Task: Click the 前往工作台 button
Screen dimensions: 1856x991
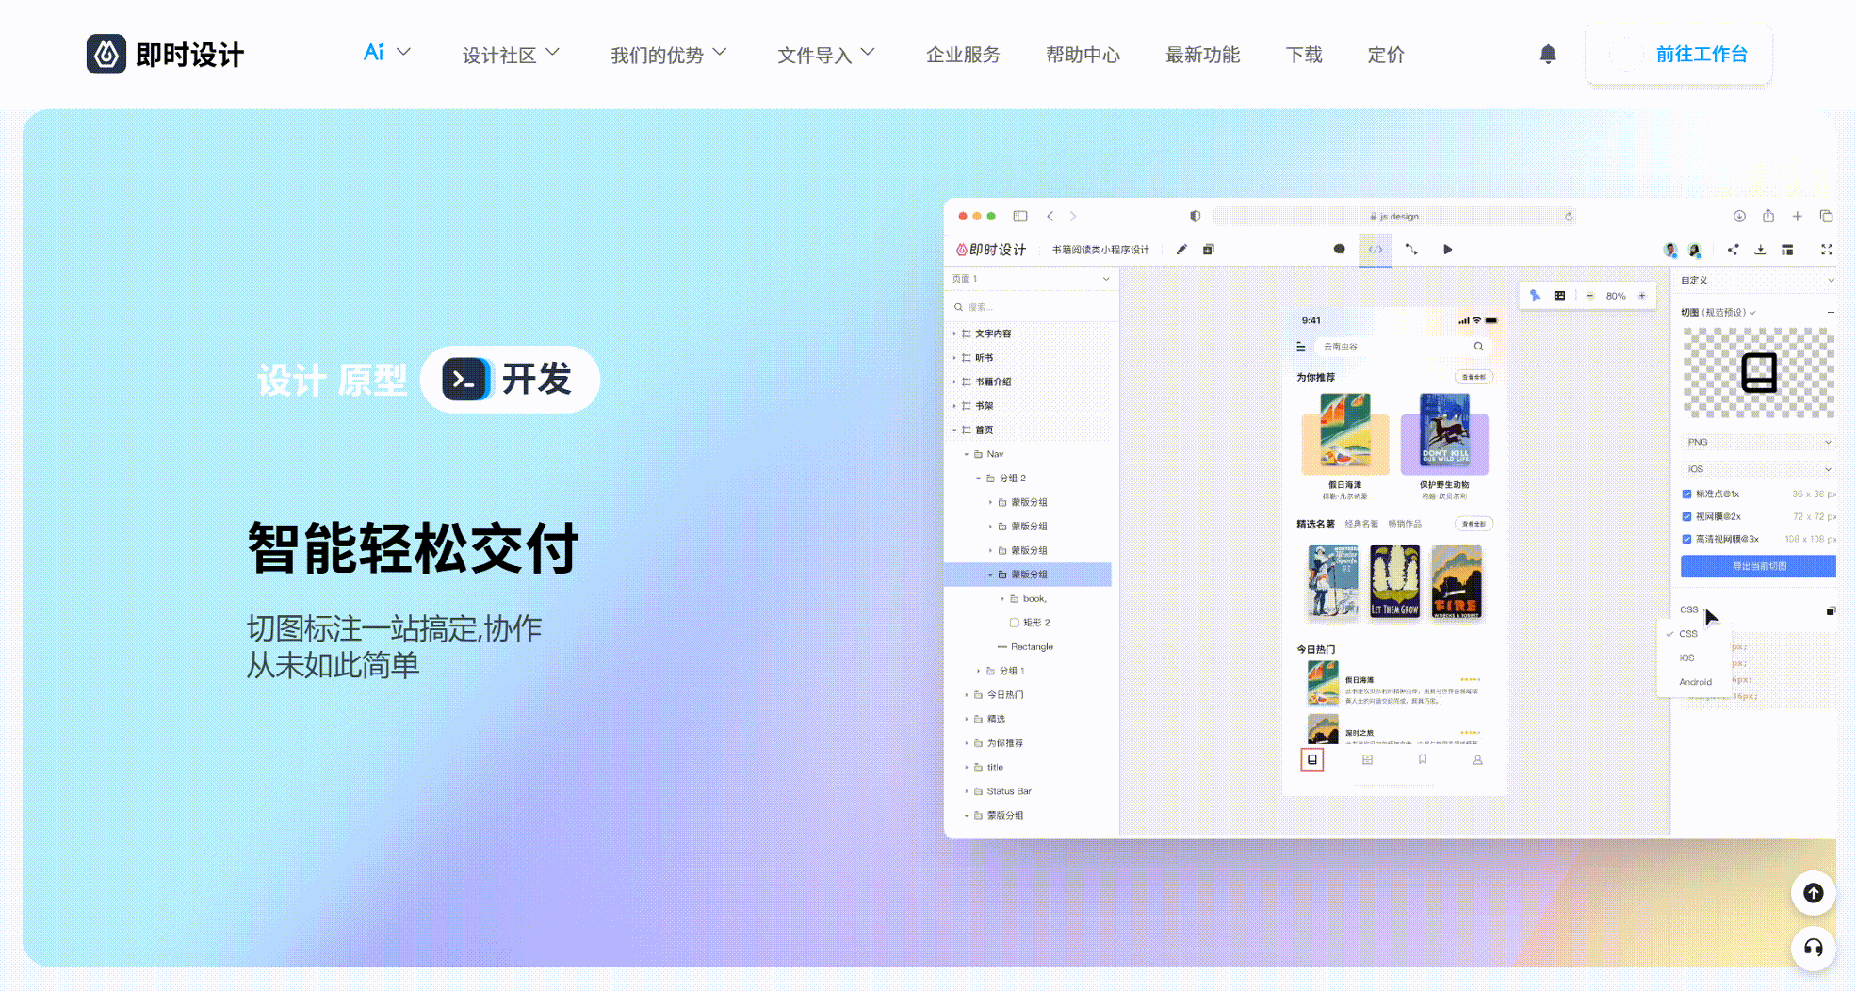Action: point(1679,55)
